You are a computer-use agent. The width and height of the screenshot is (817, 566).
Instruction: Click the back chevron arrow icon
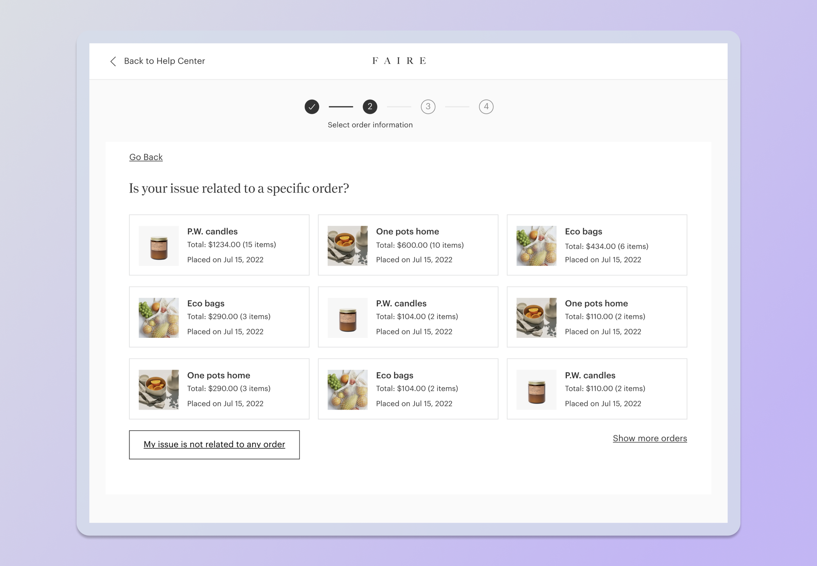(x=113, y=61)
